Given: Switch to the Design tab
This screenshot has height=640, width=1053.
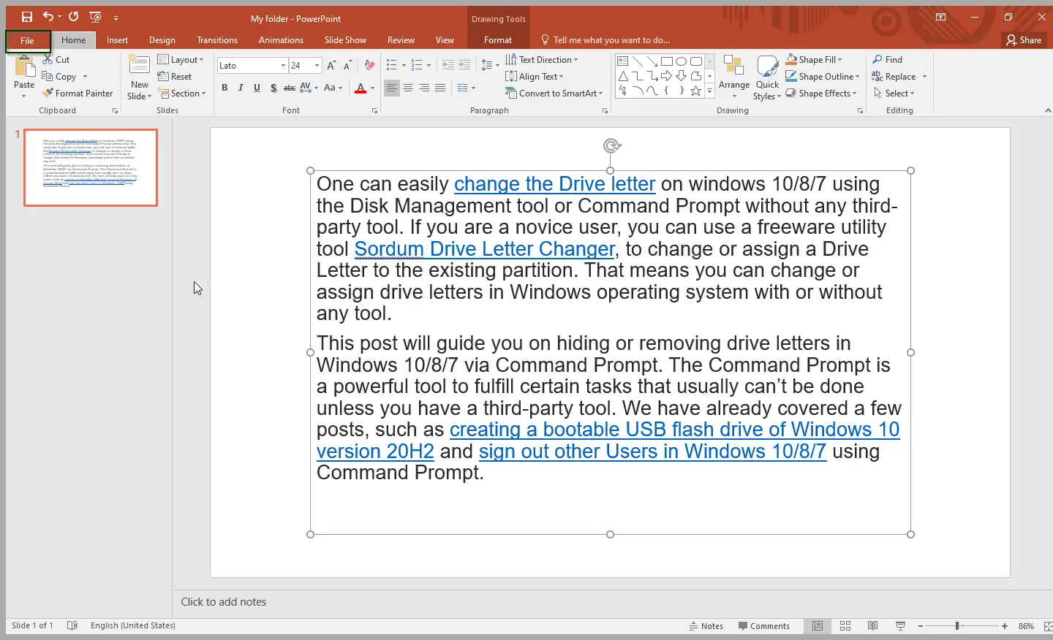Looking at the screenshot, I should (x=162, y=40).
